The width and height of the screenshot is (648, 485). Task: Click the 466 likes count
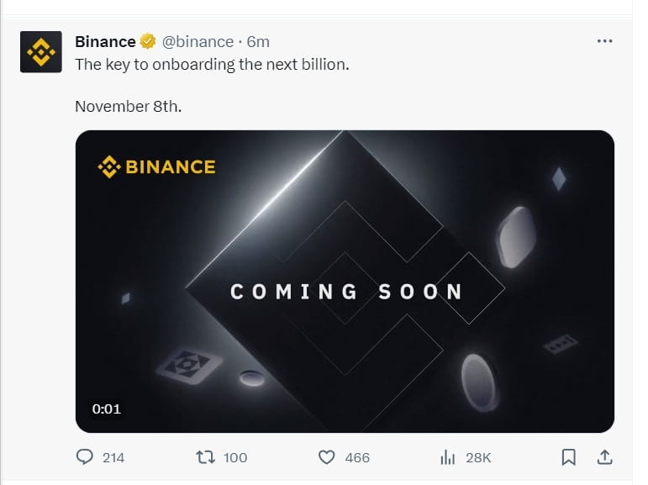tap(357, 458)
